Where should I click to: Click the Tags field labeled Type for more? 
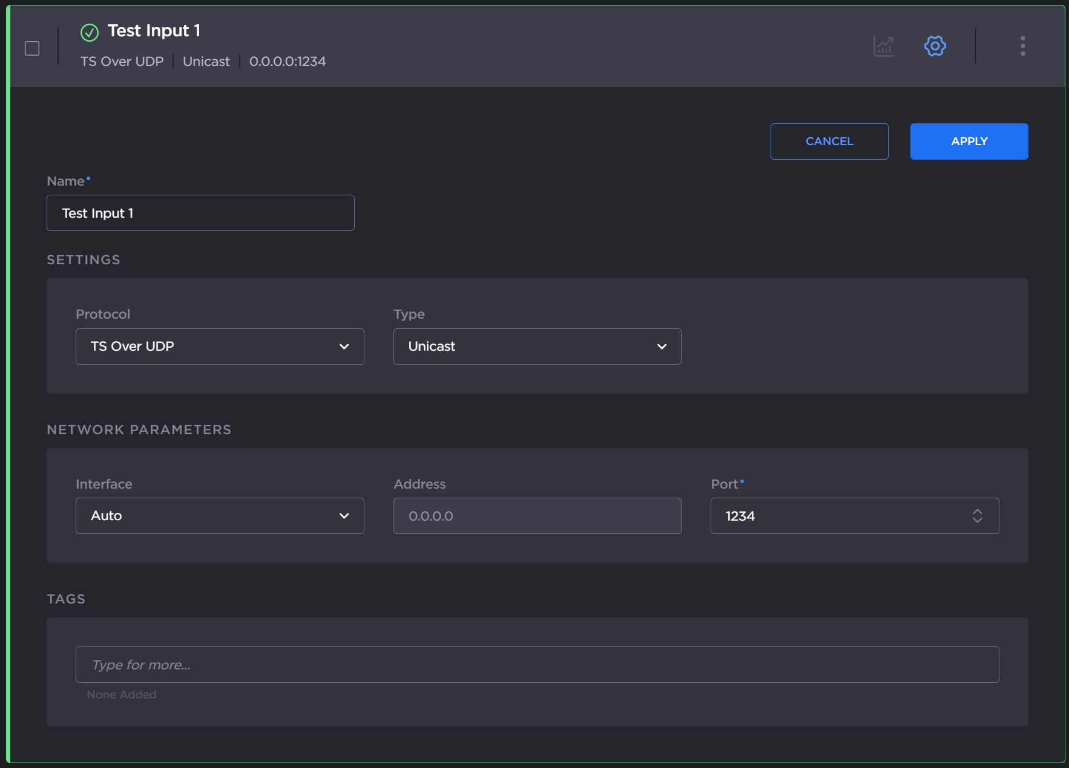537,665
